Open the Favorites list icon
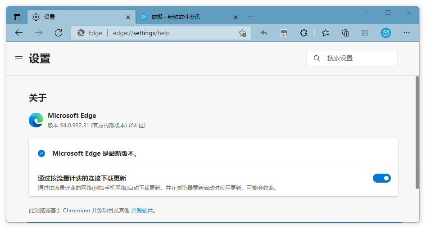 coord(326,33)
